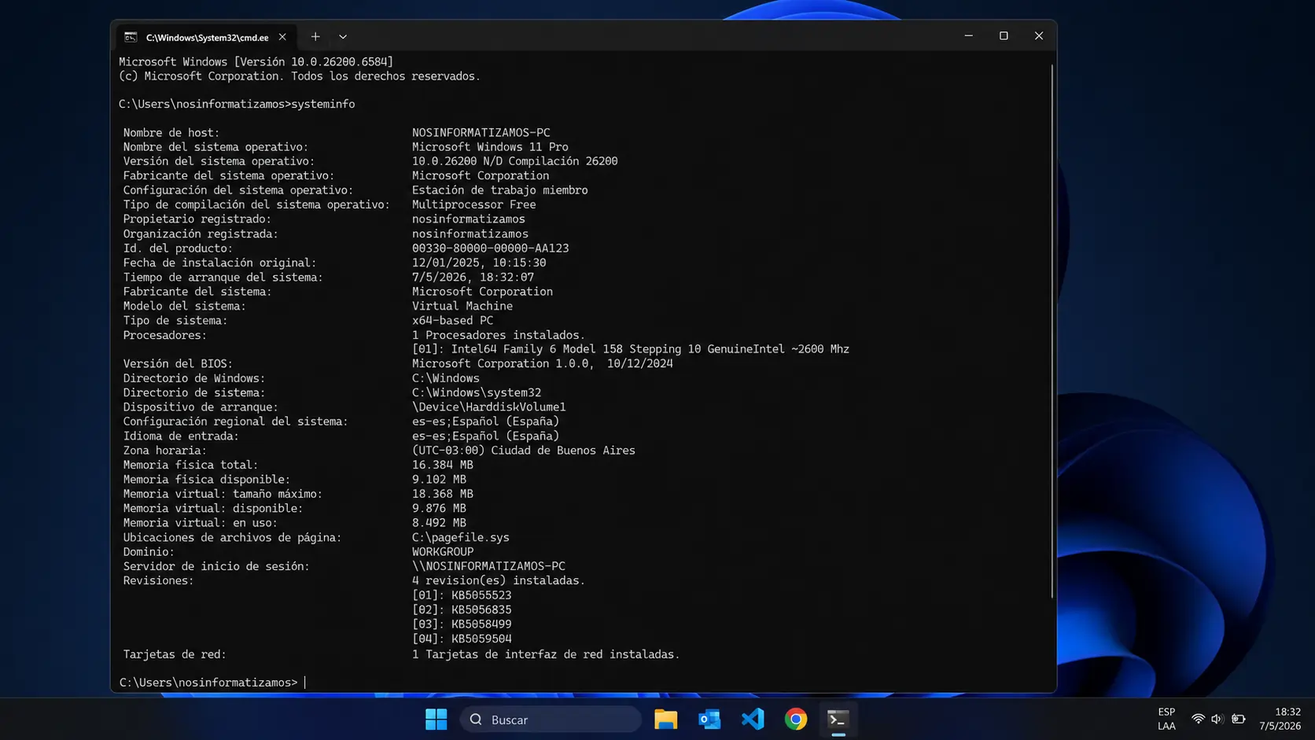Click the header 'Microsoft Windows [Versión 10.0.26200.6584]'
1315x740 pixels.
(256, 61)
